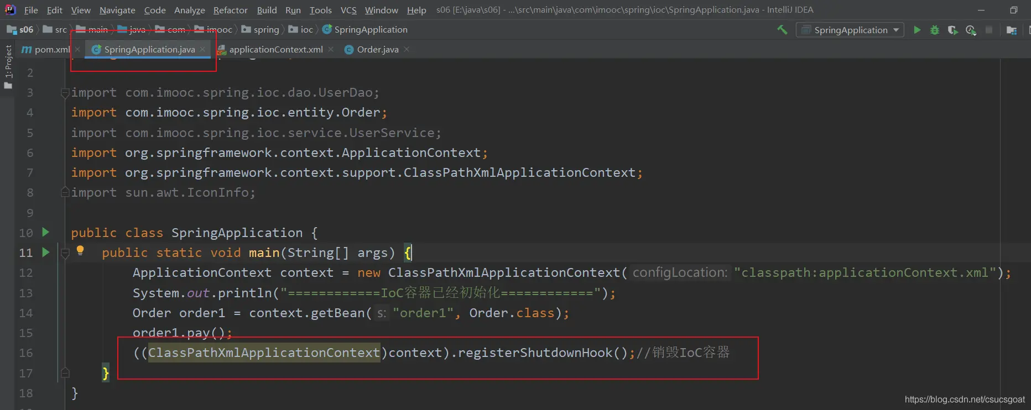Click the run gutter arrow on line 11
Image resolution: width=1031 pixels, height=410 pixels.
pyautogui.click(x=46, y=252)
